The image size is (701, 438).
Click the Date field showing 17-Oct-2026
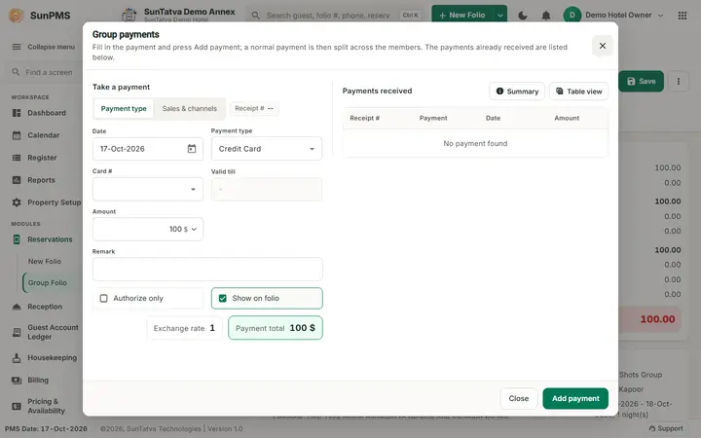[148, 149]
